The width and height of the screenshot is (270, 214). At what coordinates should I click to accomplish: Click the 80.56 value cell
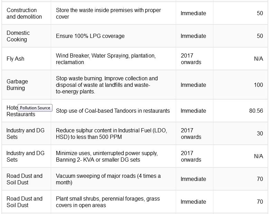pyautogui.click(x=241, y=111)
